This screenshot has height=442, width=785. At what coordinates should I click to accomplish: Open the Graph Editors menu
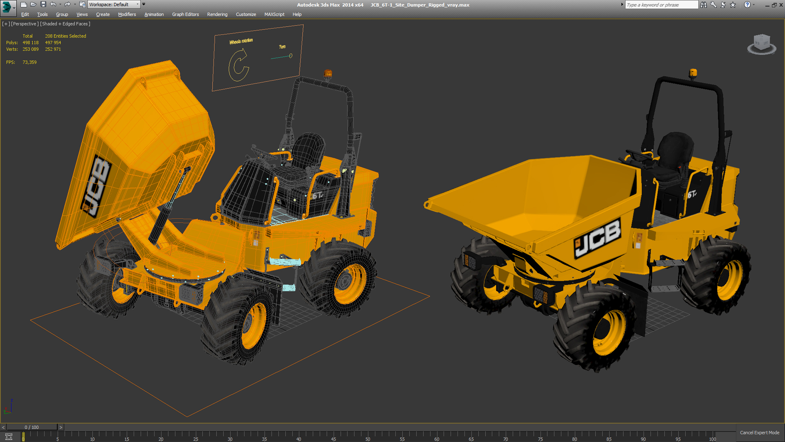point(186,14)
